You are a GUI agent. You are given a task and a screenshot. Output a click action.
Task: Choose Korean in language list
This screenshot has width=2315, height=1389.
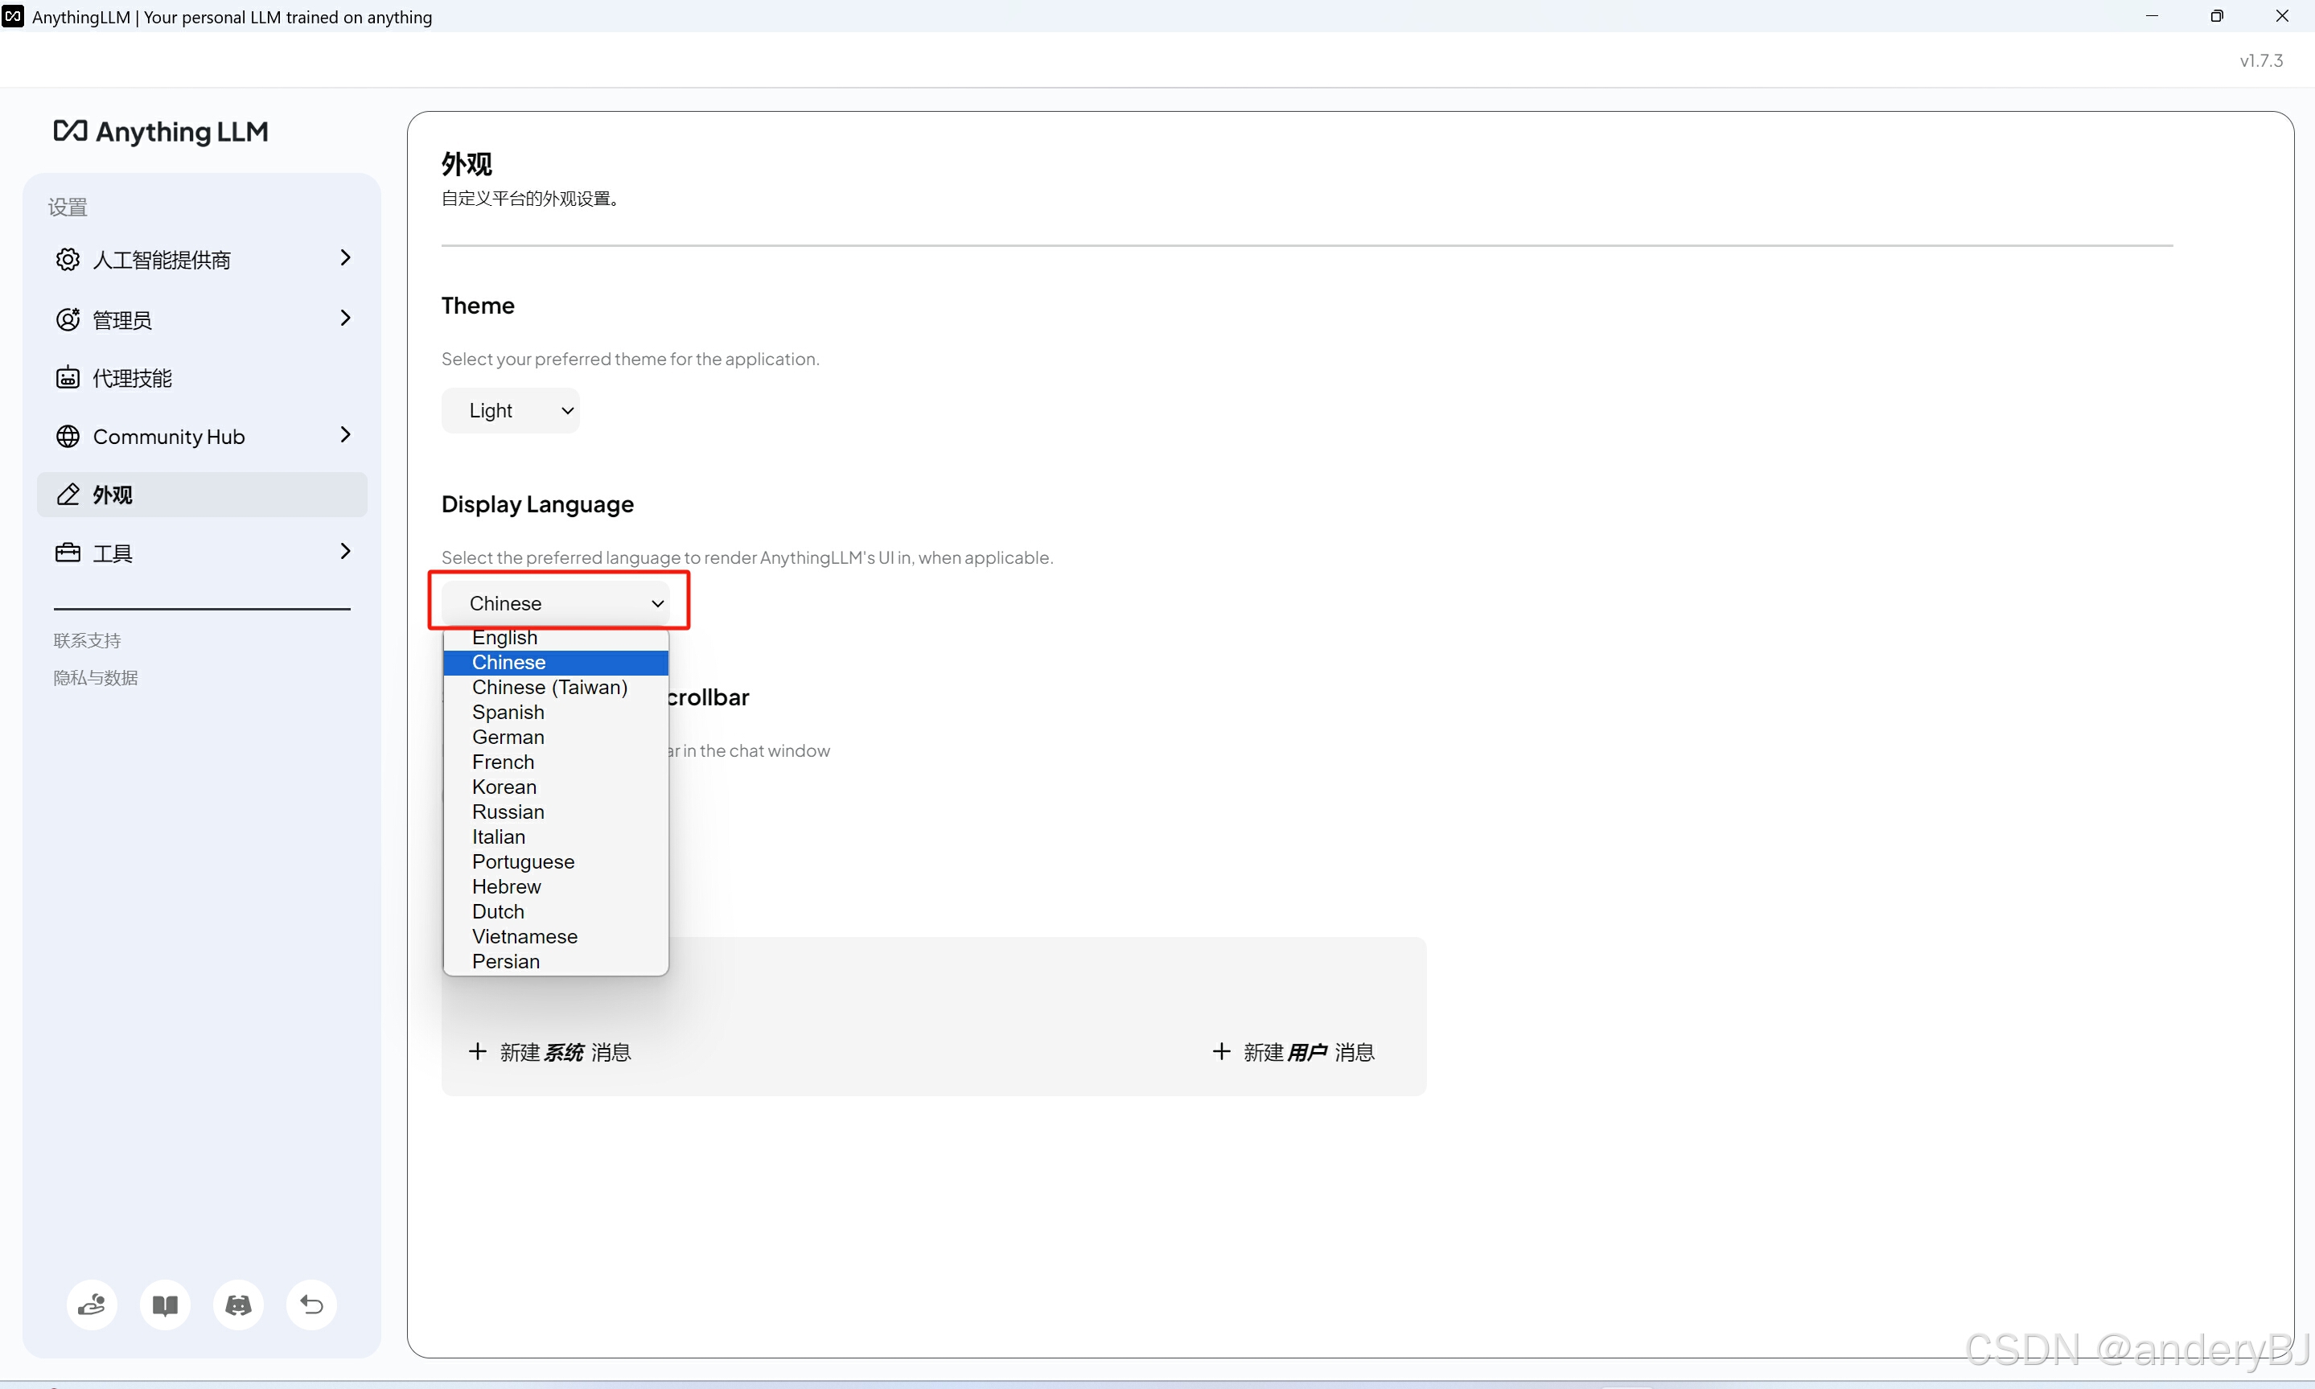(504, 787)
